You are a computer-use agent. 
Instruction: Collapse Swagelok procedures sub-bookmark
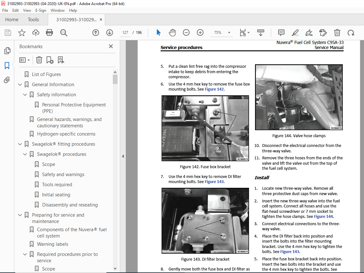[25, 154]
